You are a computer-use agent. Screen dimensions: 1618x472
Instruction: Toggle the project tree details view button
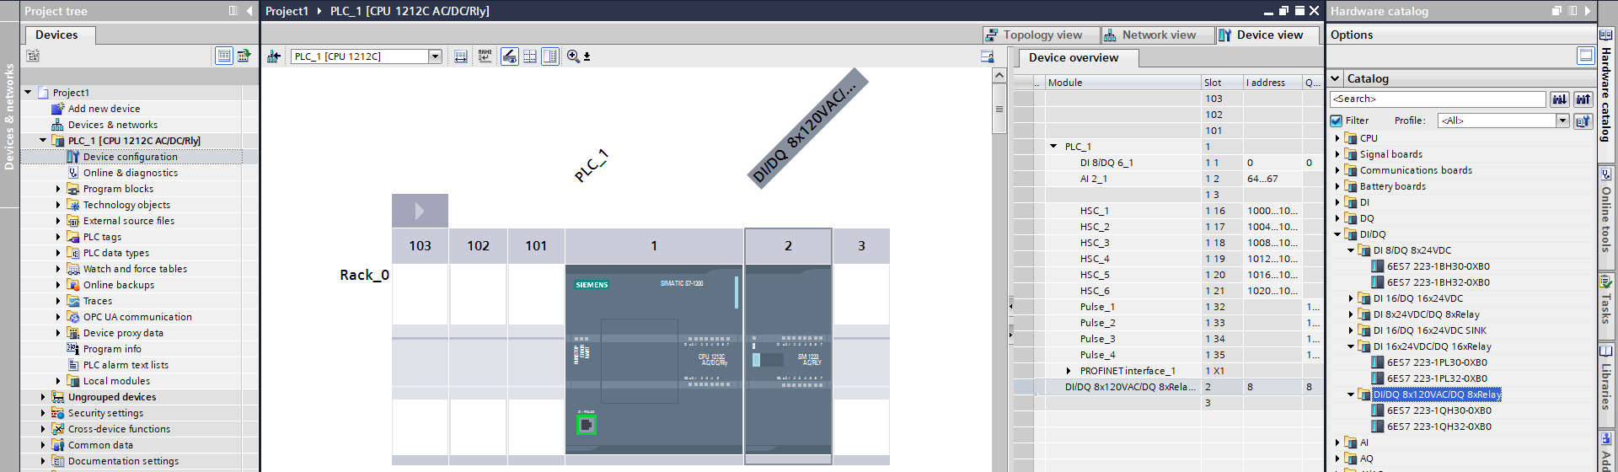(224, 56)
